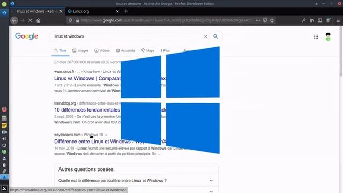Clear the Google search query with X
This screenshot has height=193, width=343.
(206, 36)
